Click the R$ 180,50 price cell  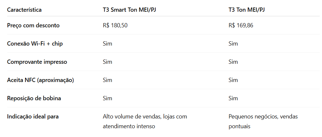pyautogui.click(x=115, y=25)
